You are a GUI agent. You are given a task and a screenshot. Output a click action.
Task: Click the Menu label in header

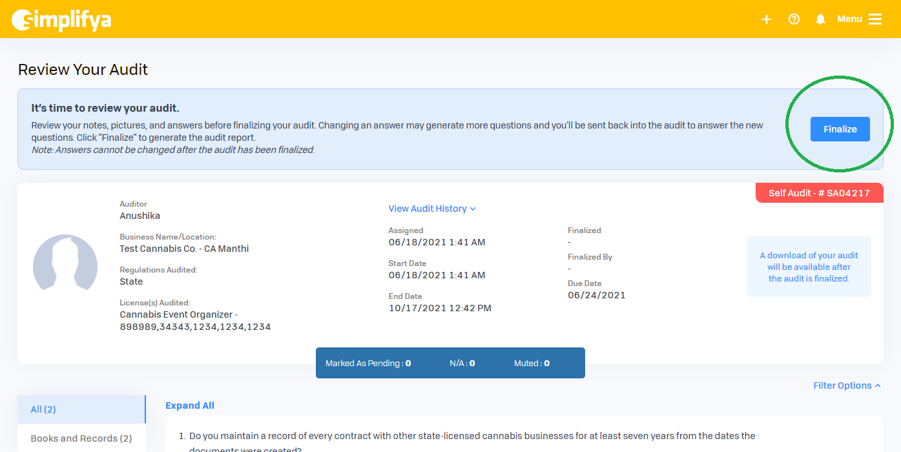[849, 19]
